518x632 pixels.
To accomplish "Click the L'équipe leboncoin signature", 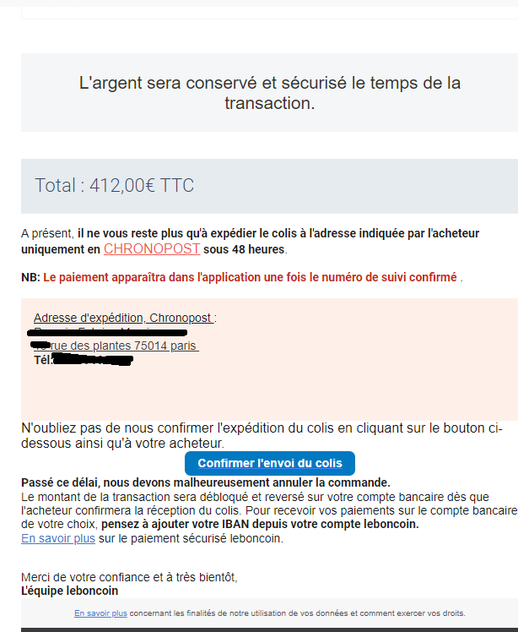I will [x=70, y=591].
